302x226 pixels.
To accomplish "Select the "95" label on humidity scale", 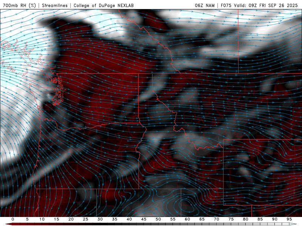I will (x=289, y=219).
